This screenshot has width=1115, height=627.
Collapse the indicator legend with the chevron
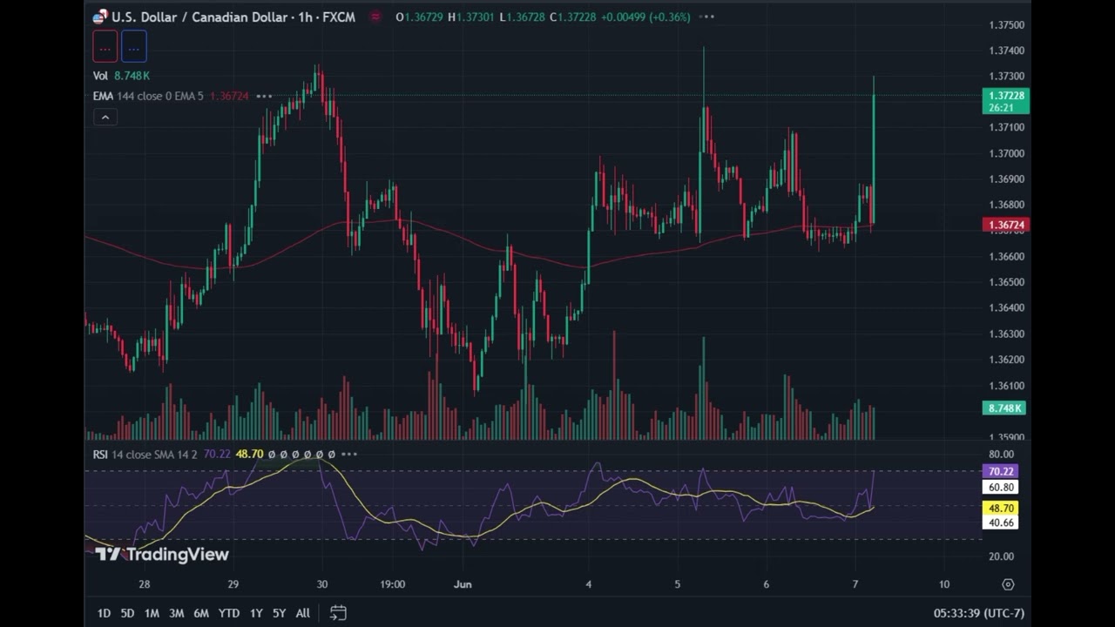(105, 118)
